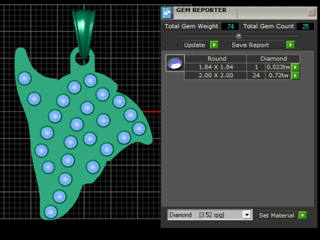Click the Save Report button label
Viewport: 320px width, 240px height.
click(x=258, y=45)
